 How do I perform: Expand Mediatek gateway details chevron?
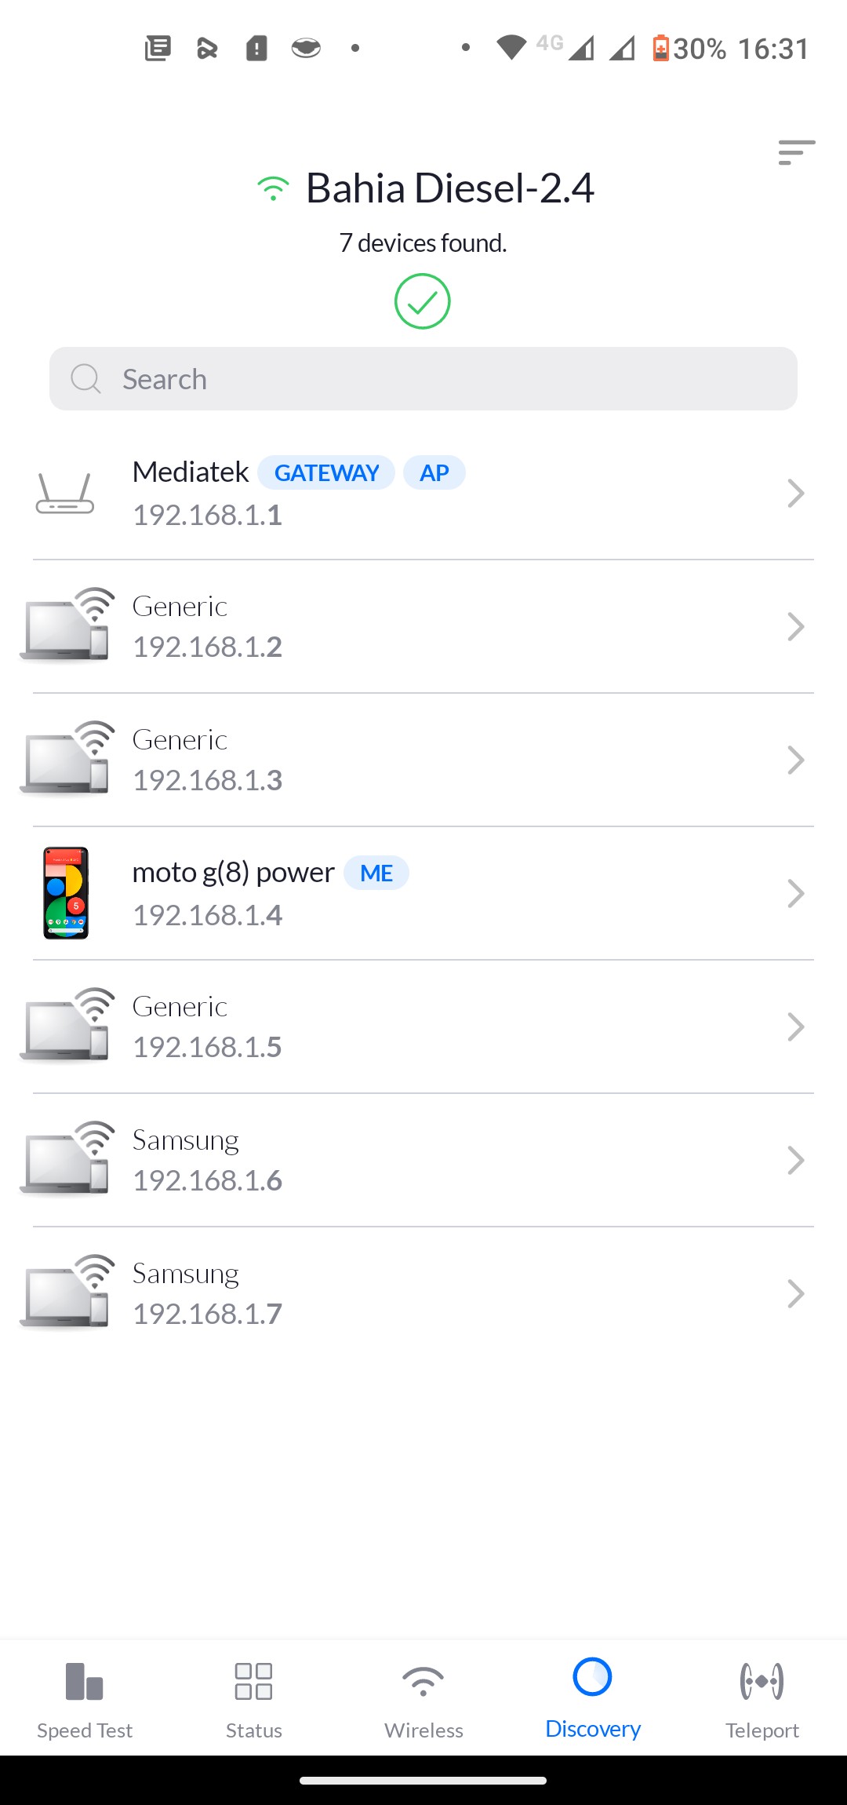pos(795,494)
